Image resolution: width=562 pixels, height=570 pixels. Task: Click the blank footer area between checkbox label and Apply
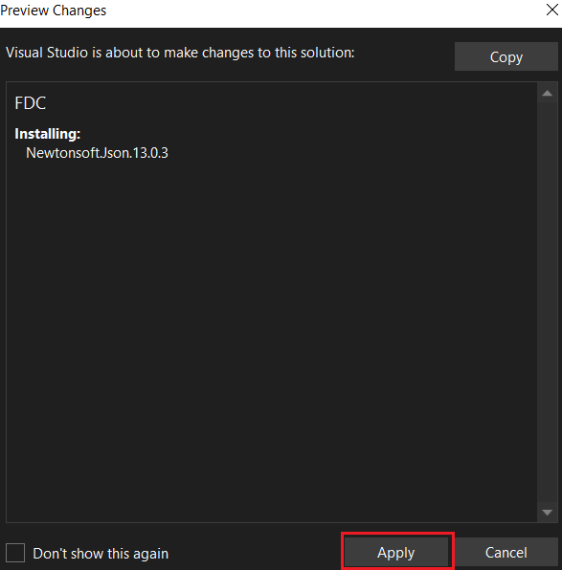tap(255, 554)
